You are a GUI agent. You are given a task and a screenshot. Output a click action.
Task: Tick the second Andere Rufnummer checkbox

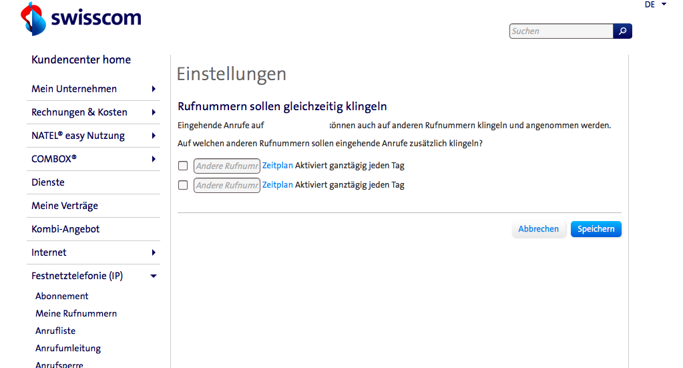click(x=183, y=186)
